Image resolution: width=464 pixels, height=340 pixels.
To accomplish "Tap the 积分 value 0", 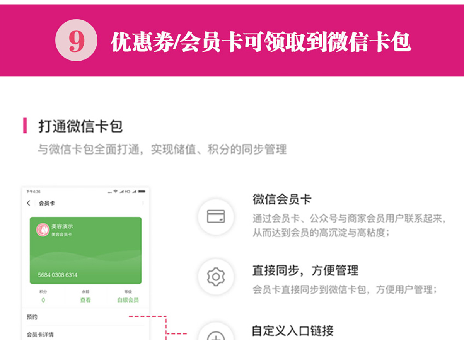I will (x=43, y=300).
